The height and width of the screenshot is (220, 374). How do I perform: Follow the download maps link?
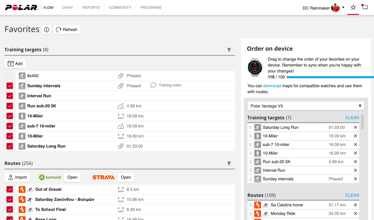pos(272,86)
